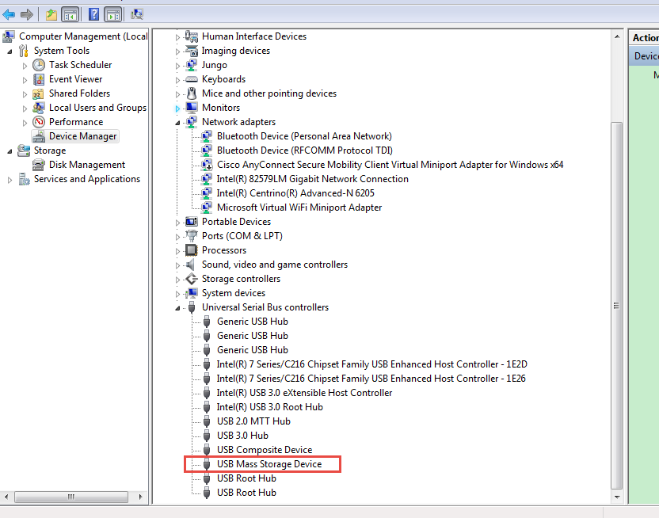Expand the Jungo device category
The width and height of the screenshot is (659, 518).
(x=177, y=66)
